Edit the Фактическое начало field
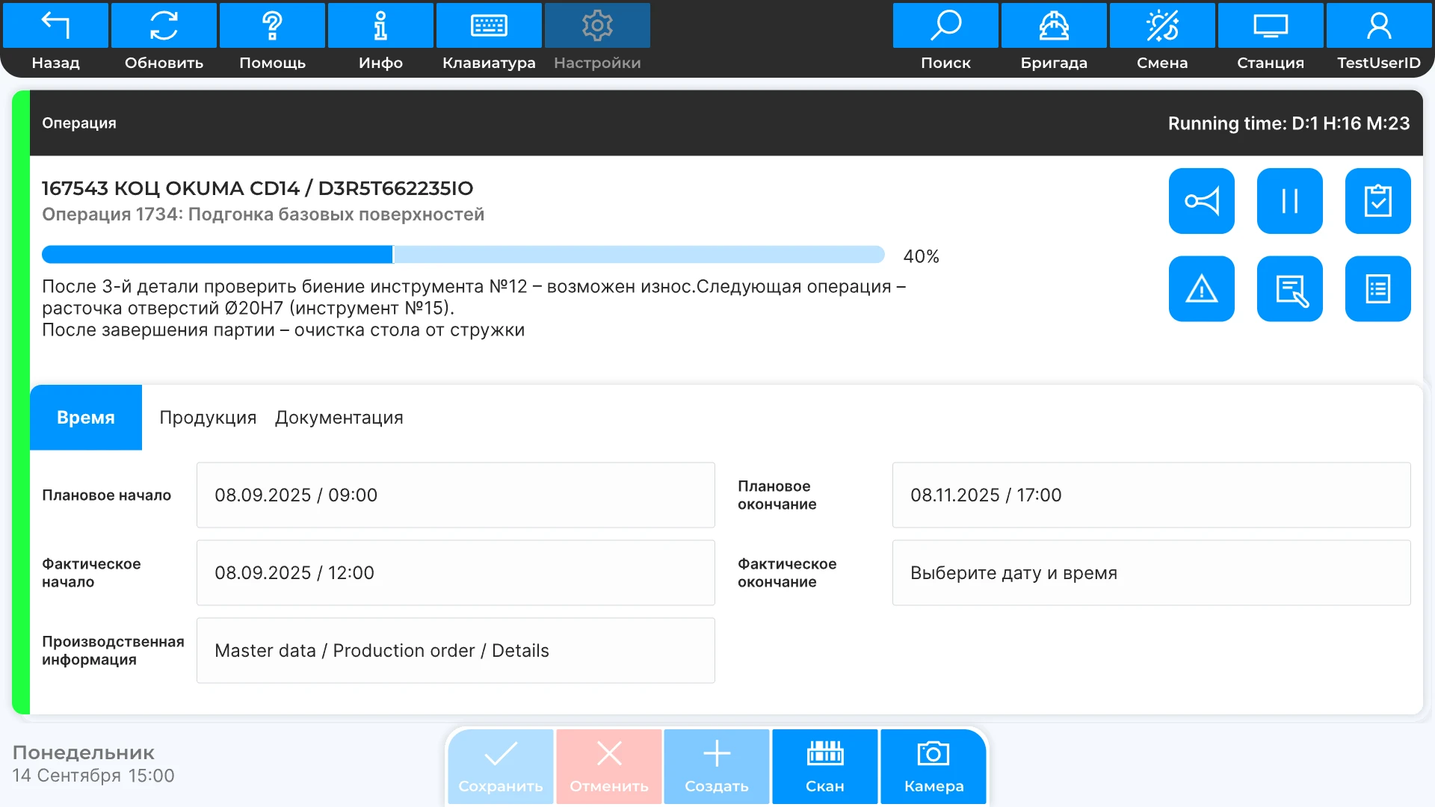 pos(456,573)
